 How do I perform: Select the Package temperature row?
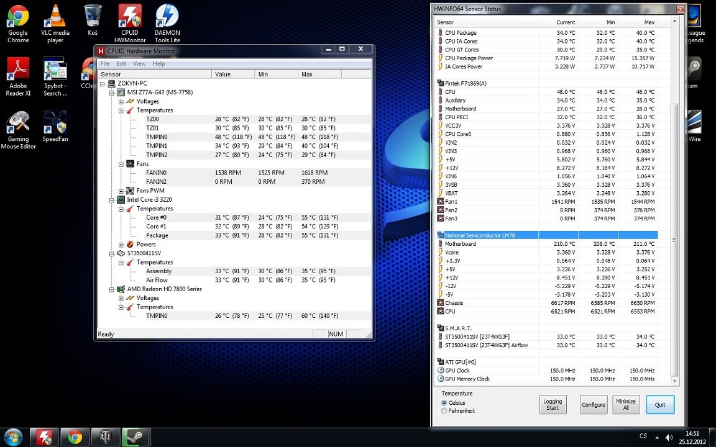point(258,235)
